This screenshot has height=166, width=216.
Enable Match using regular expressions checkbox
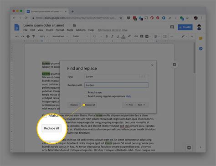pyautogui.click(x=86, y=96)
